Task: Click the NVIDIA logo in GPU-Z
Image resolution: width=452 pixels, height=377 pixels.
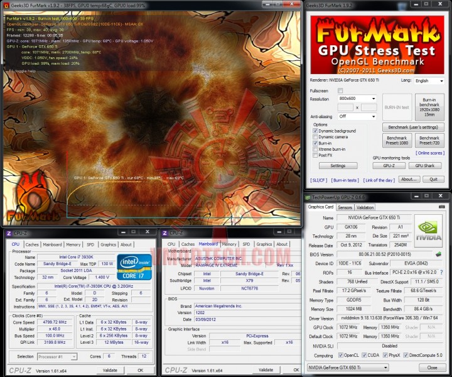Action: [x=428, y=231]
